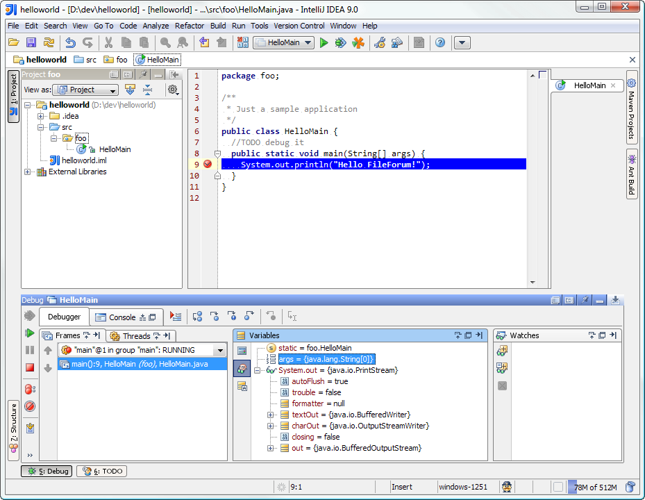Click the New Watch icon in Watches
Viewport: 645px width, 500px height.
tap(502, 351)
